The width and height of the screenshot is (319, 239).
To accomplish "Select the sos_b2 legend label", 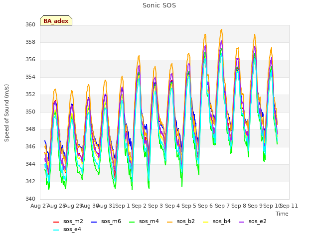I will tap(186, 221).
